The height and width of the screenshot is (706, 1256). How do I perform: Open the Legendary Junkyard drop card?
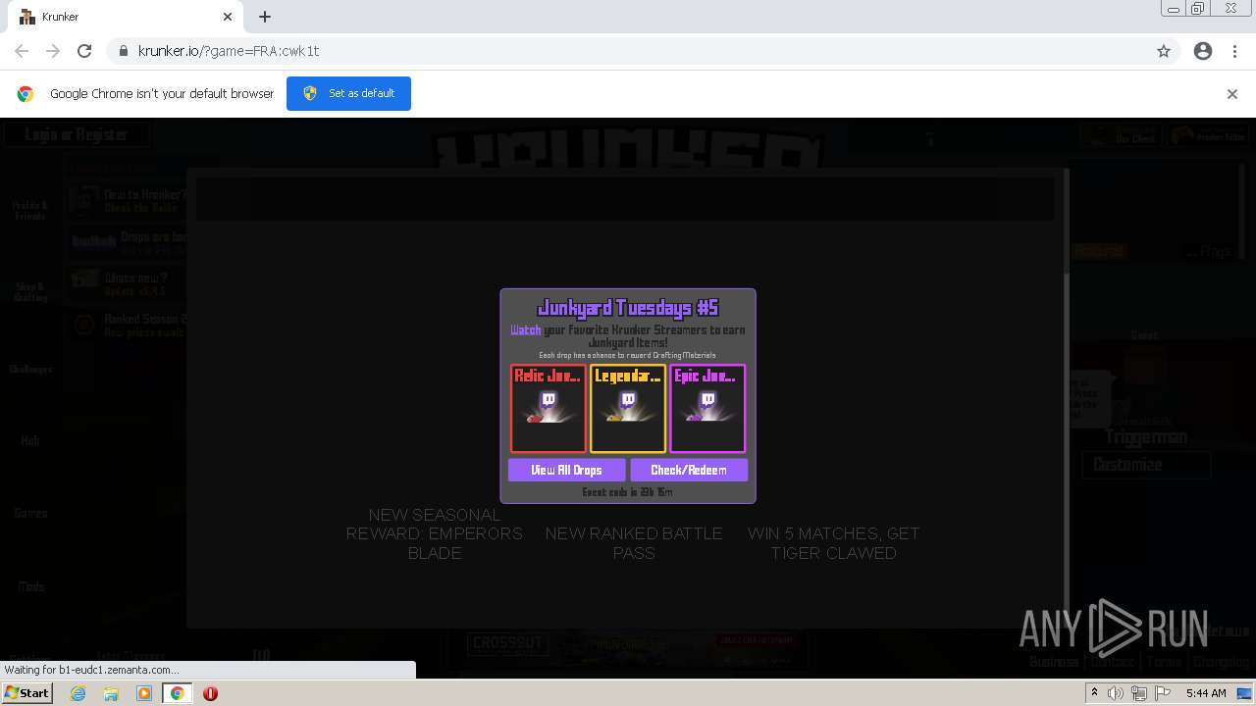point(628,408)
